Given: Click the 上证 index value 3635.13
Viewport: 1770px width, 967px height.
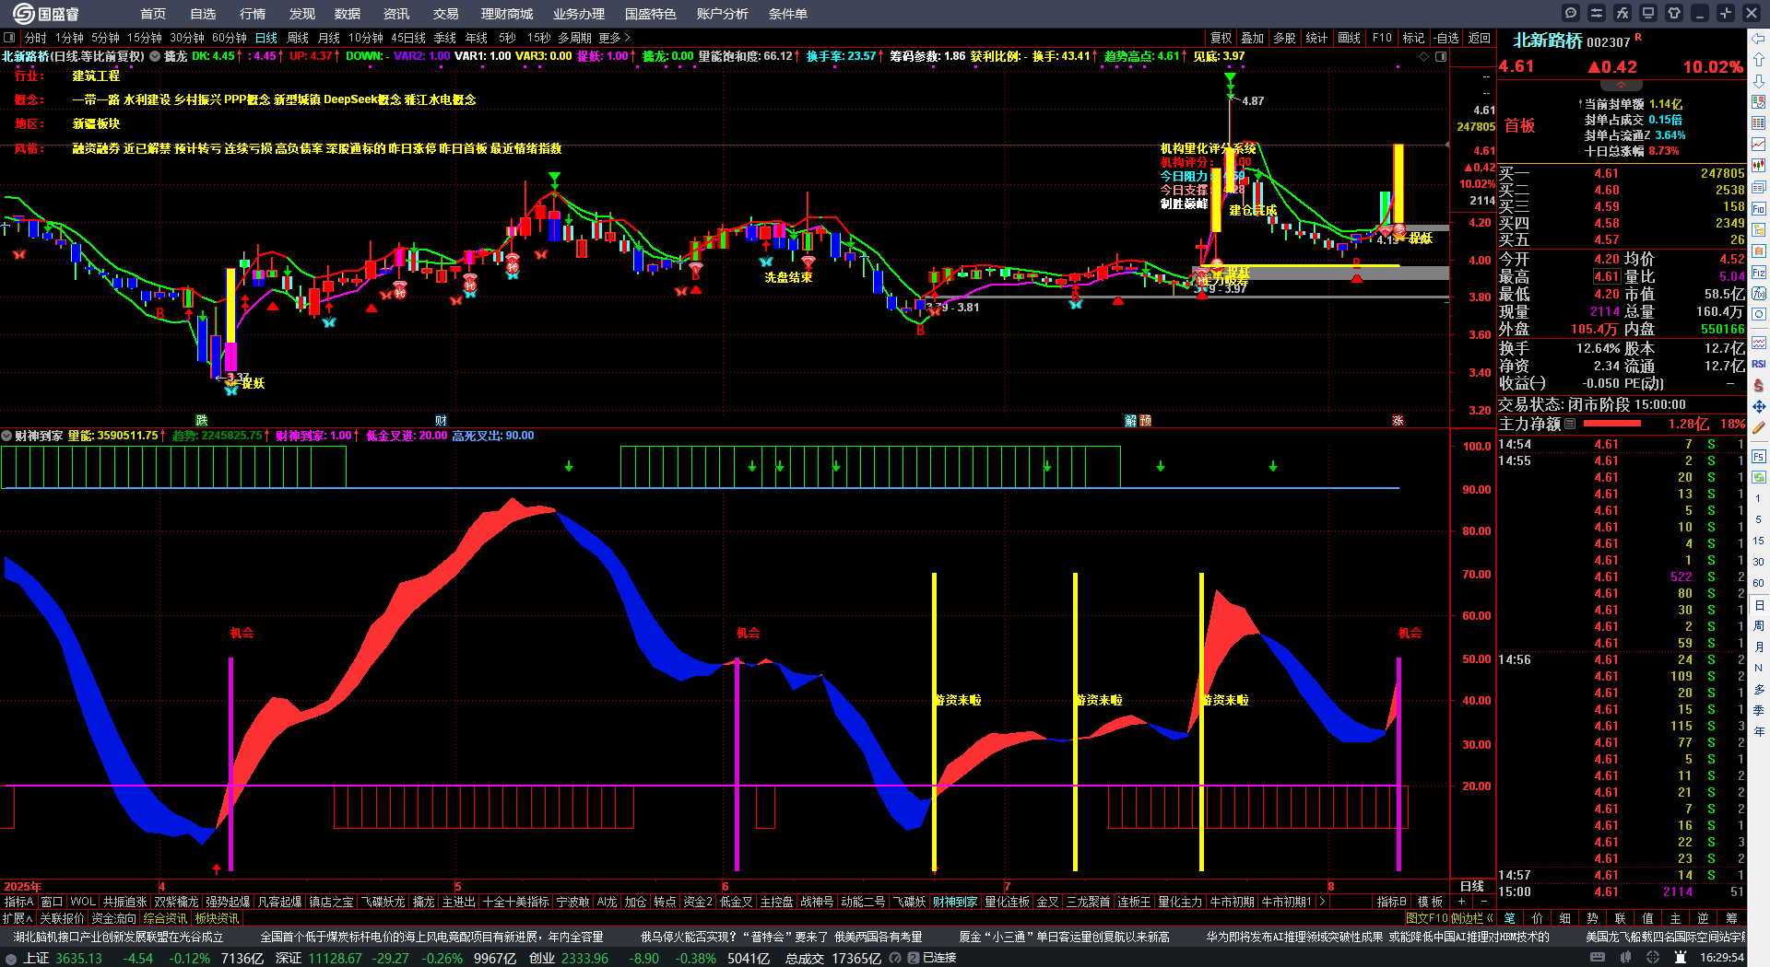Looking at the screenshot, I should click(78, 959).
